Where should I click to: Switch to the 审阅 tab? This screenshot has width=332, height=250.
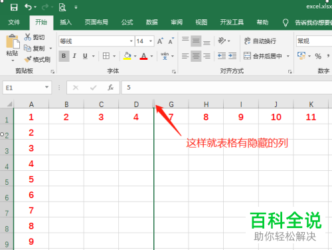[x=177, y=22]
